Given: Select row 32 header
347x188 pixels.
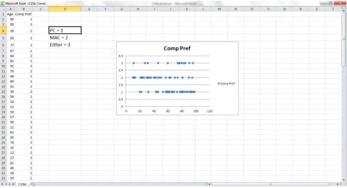Looking at the screenshot, I should 3,178.
